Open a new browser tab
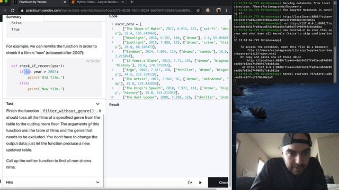Image resolution: width=339 pixels, height=190 pixels. 132,2
